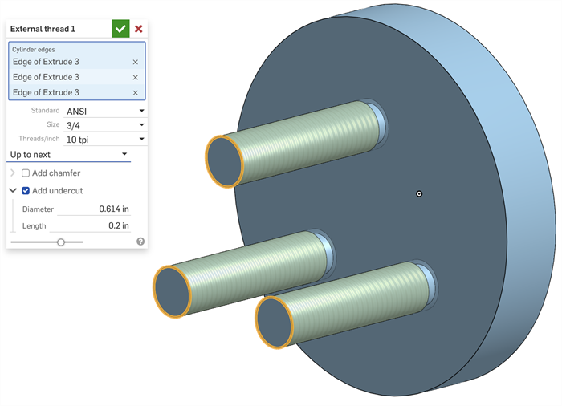This screenshot has width=562, height=406.
Task: Select the third Edge of Extrude 3 row
Action: [77, 92]
